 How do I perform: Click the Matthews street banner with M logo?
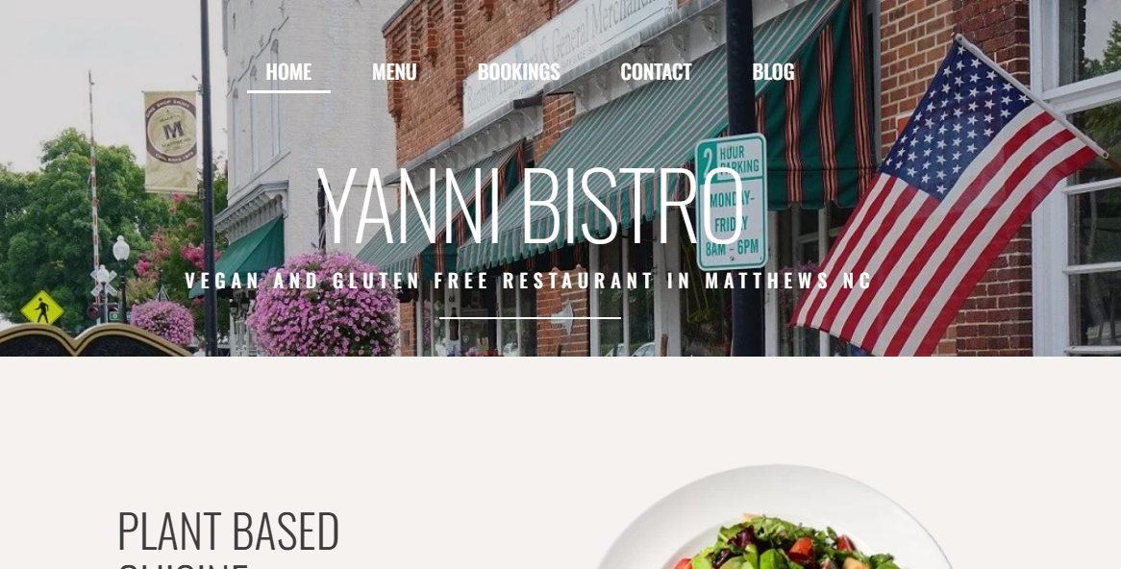[x=171, y=141]
